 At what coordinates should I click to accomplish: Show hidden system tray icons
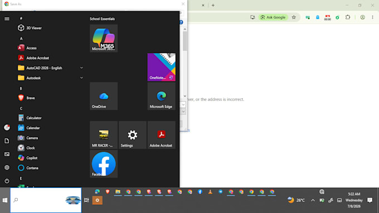pyautogui.click(x=313, y=200)
